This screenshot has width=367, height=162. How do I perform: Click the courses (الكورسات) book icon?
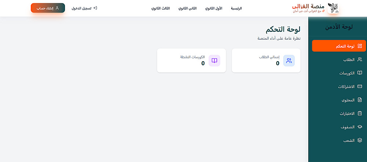pos(360,73)
